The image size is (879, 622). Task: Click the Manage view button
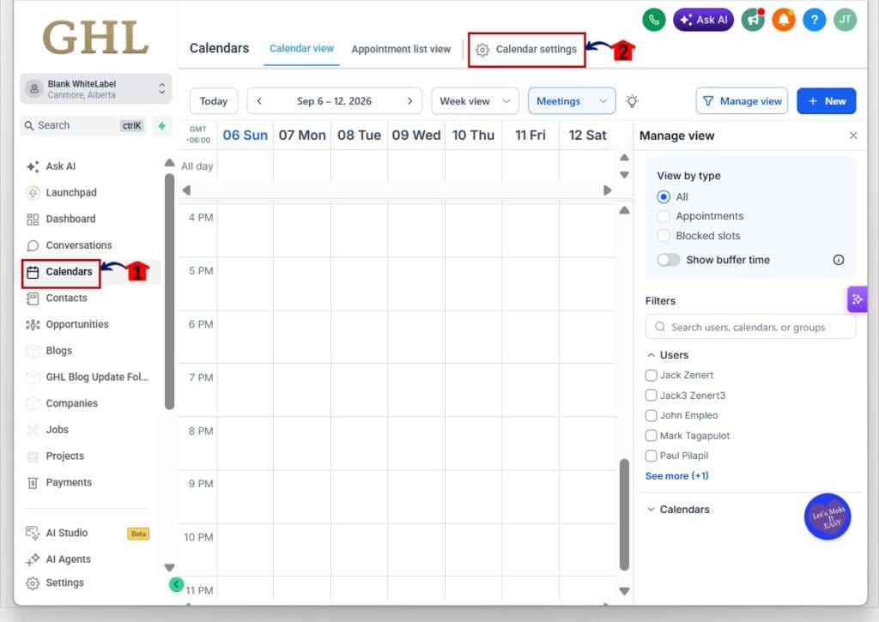pyautogui.click(x=742, y=101)
